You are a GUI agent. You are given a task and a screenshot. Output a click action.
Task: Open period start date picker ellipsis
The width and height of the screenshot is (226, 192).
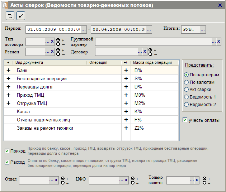84,30
